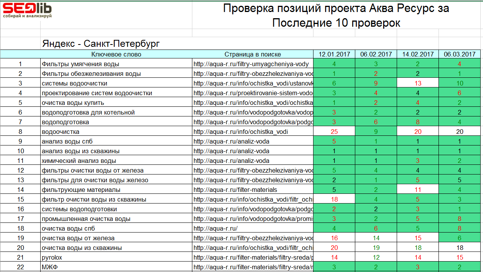This screenshot has width=483, height=272.
Task: Select the keyword 'водоочистка'
Action: (59, 131)
